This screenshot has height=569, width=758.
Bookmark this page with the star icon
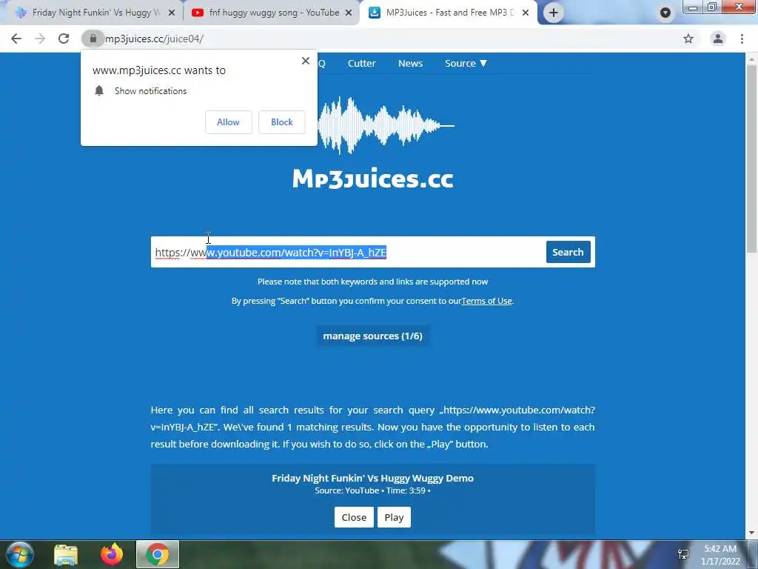[688, 39]
